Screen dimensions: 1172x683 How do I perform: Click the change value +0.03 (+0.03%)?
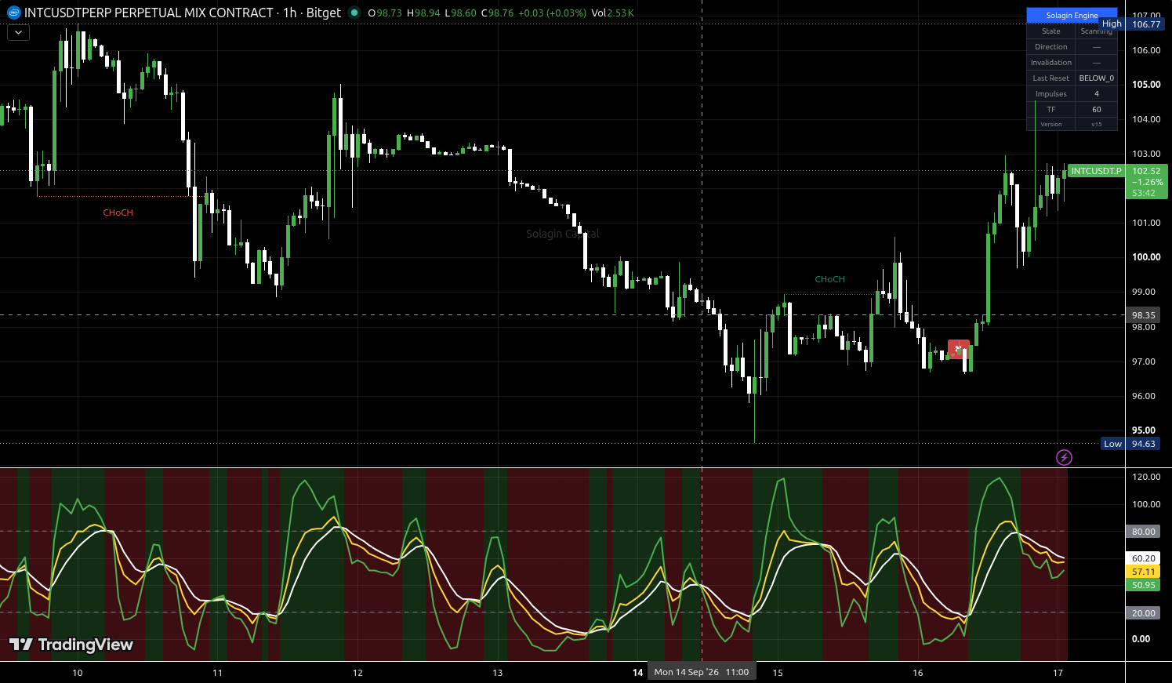coord(552,13)
